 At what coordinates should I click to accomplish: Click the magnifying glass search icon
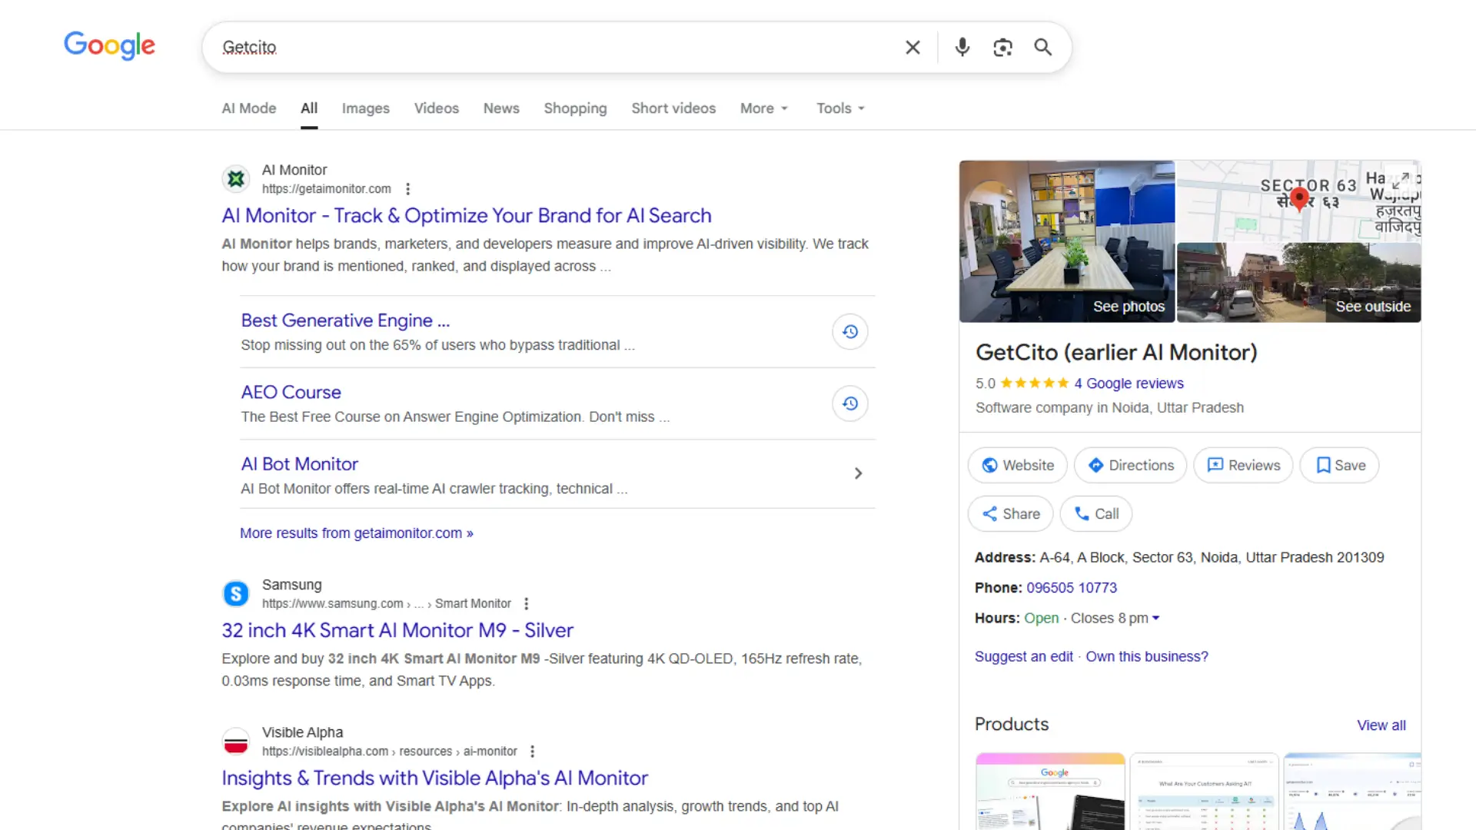coord(1042,48)
